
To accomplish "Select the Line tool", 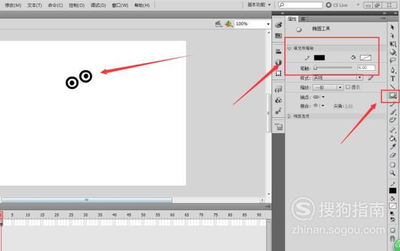I will point(393,87).
